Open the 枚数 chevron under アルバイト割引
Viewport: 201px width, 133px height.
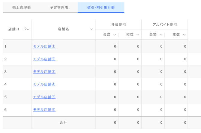pos(184,35)
